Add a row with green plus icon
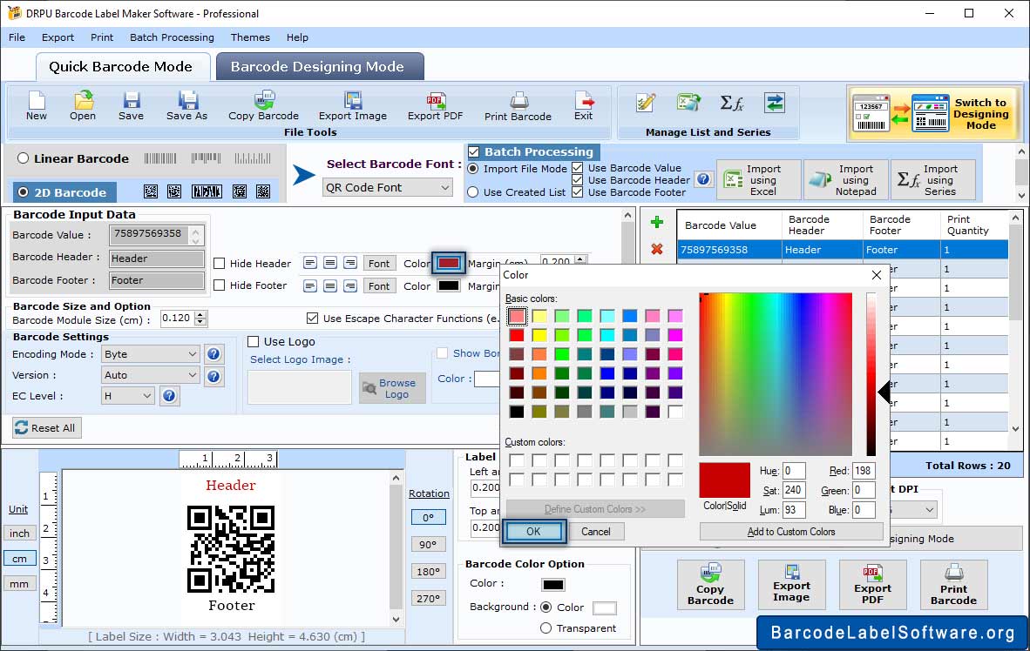Screen dimensions: 1030x651 (x=656, y=223)
